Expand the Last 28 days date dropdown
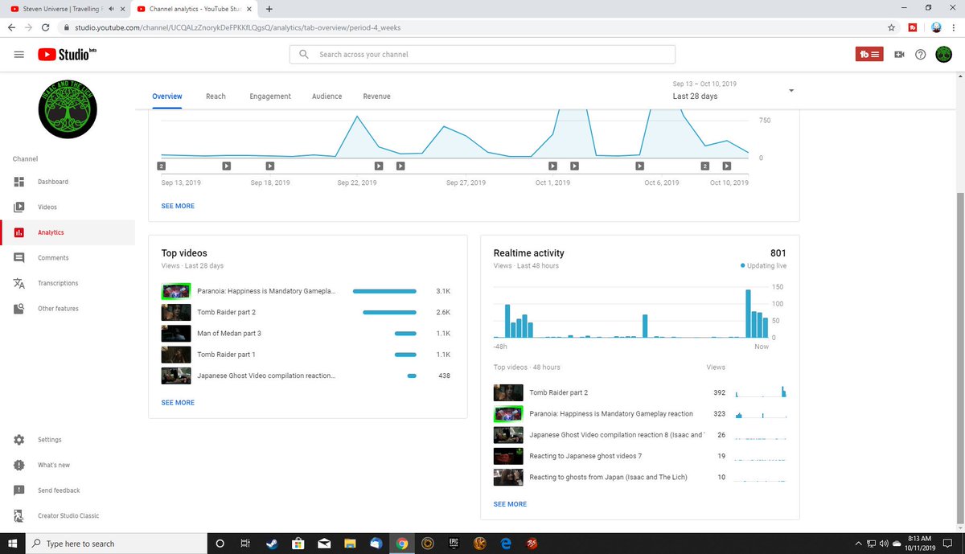The width and height of the screenshot is (965, 554). pos(791,91)
